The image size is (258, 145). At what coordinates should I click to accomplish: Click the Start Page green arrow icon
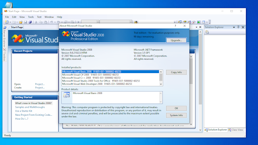click(x=199, y=22)
